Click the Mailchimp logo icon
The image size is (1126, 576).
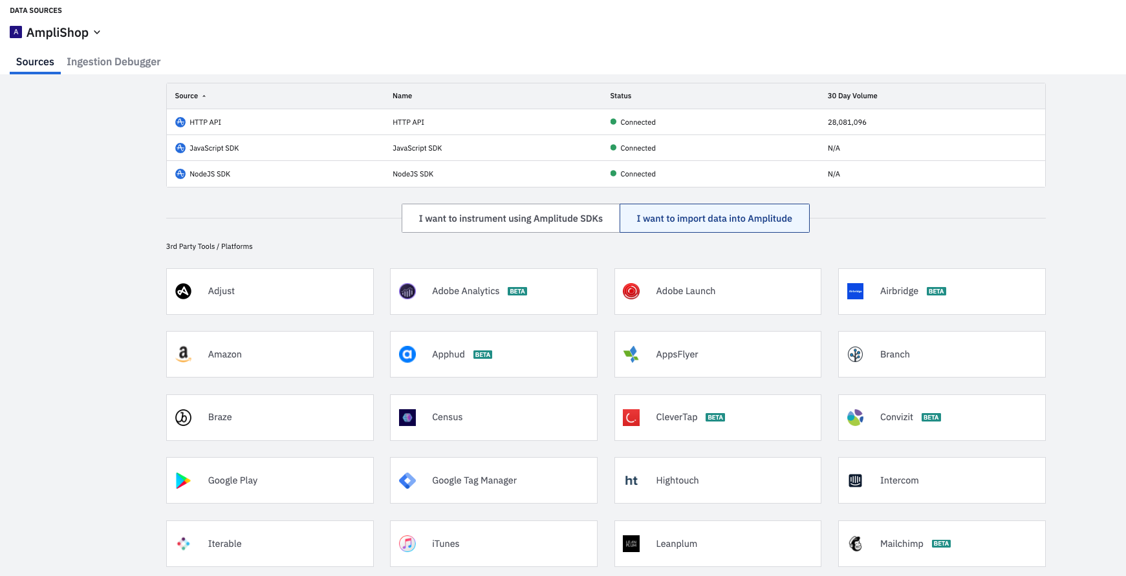pyautogui.click(x=856, y=544)
